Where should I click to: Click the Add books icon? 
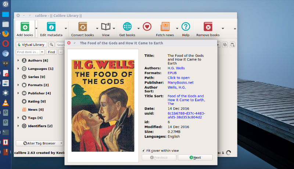[x=25, y=27]
